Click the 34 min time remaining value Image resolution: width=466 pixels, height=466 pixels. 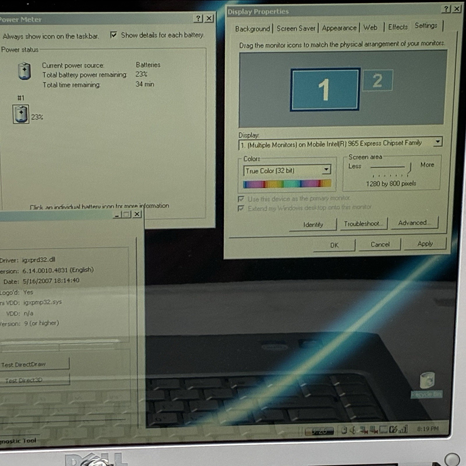(x=145, y=84)
